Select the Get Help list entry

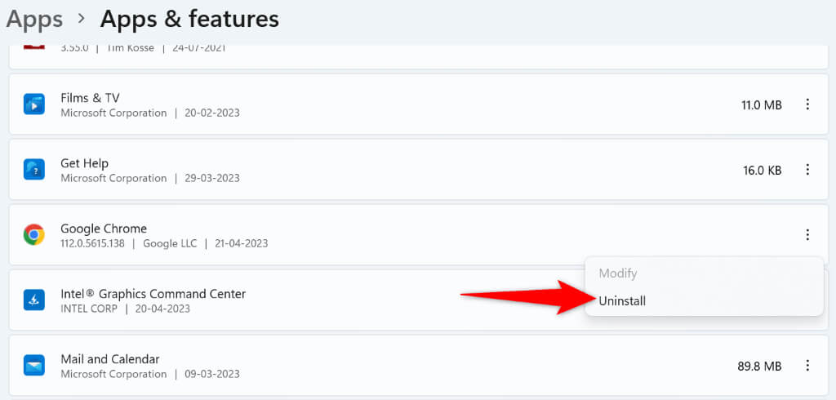(x=84, y=163)
